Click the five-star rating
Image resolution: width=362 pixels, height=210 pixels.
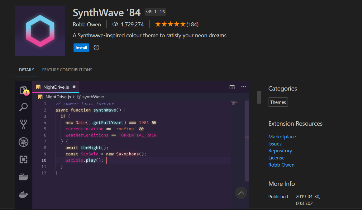pyautogui.click(x=170, y=24)
